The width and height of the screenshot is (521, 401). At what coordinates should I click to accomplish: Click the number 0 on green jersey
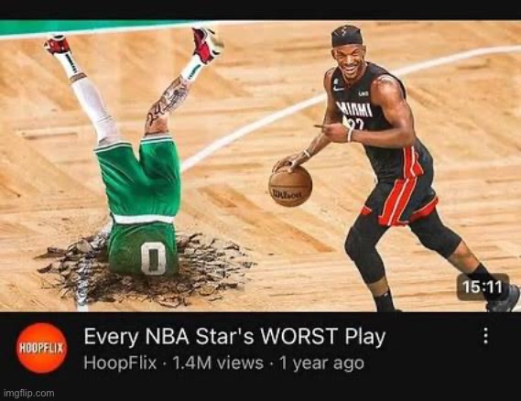pos(153,258)
